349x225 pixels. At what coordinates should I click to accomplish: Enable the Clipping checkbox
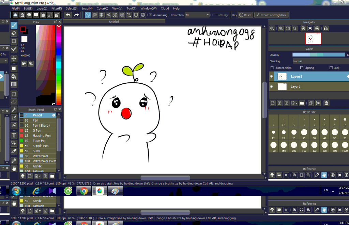(302, 68)
